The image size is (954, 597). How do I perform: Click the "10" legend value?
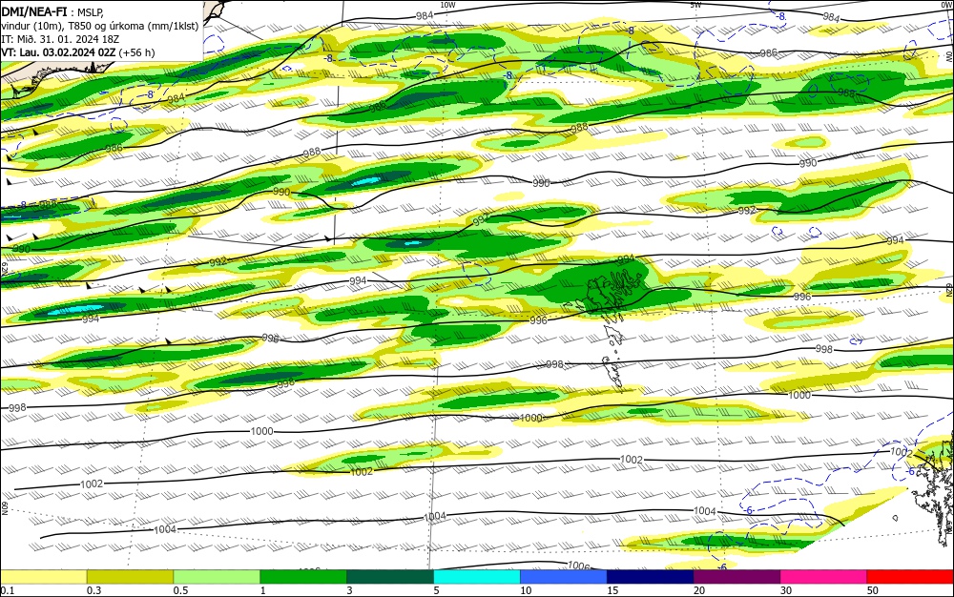click(526, 590)
